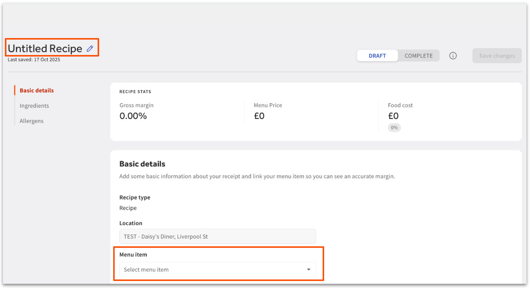Open the Ingredients section in sidebar
This screenshot has width=530, height=288.
pos(34,106)
